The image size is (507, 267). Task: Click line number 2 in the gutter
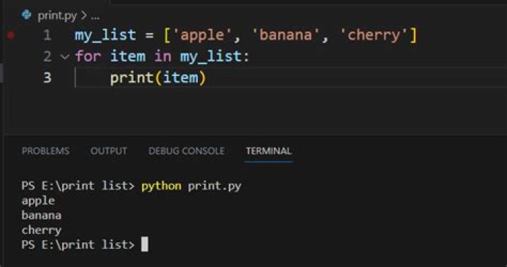tap(47, 57)
